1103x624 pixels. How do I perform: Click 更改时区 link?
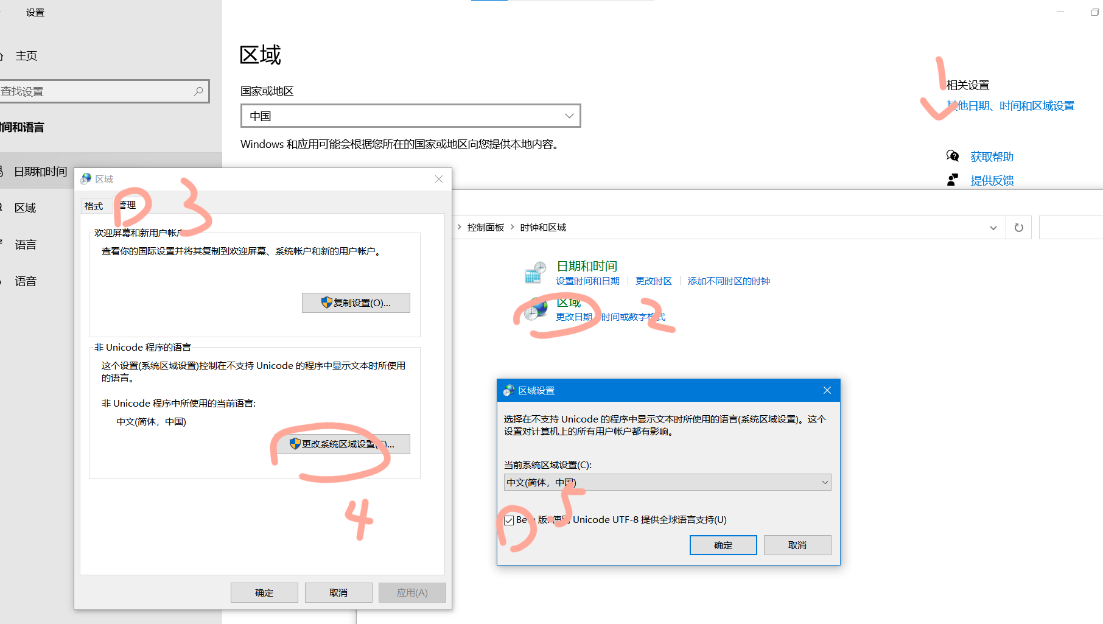pos(654,281)
